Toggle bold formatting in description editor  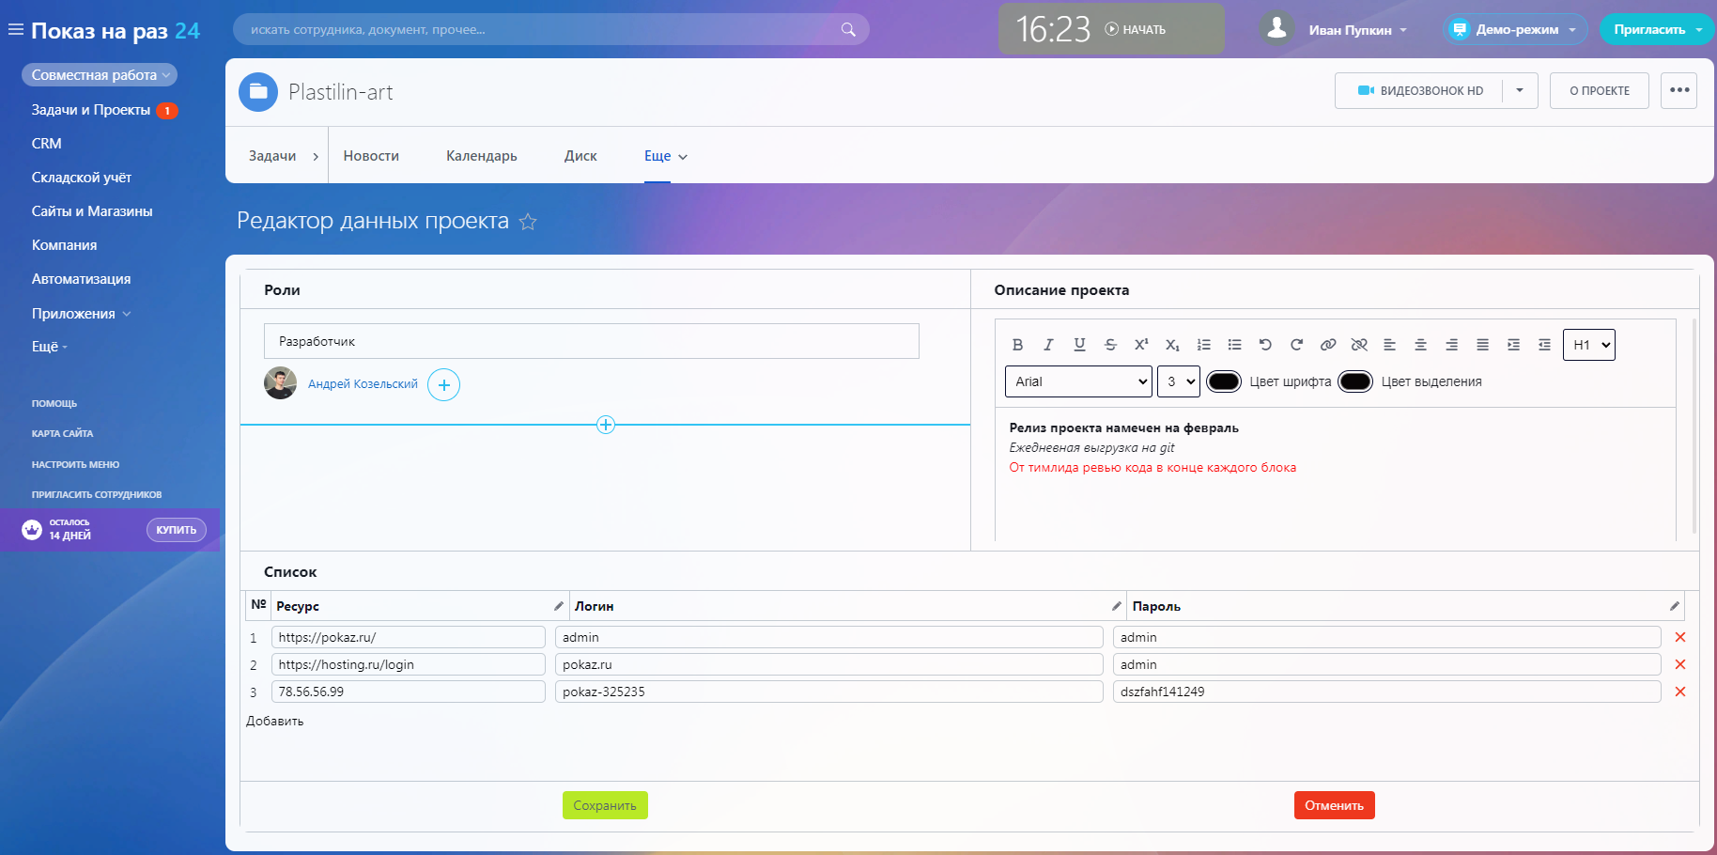tap(1017, 345)
